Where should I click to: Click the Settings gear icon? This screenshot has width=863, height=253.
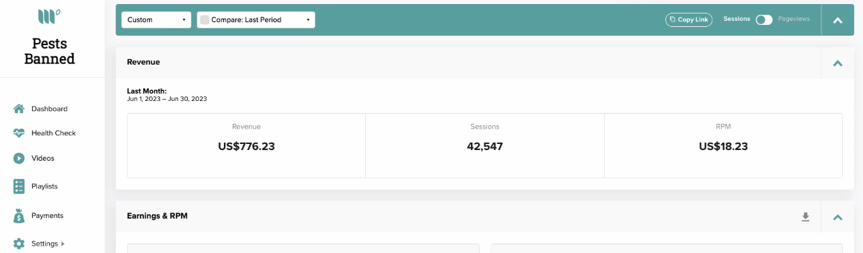coord(19,244)
